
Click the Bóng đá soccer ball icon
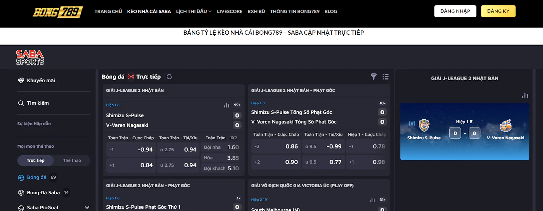coord(21,177)
